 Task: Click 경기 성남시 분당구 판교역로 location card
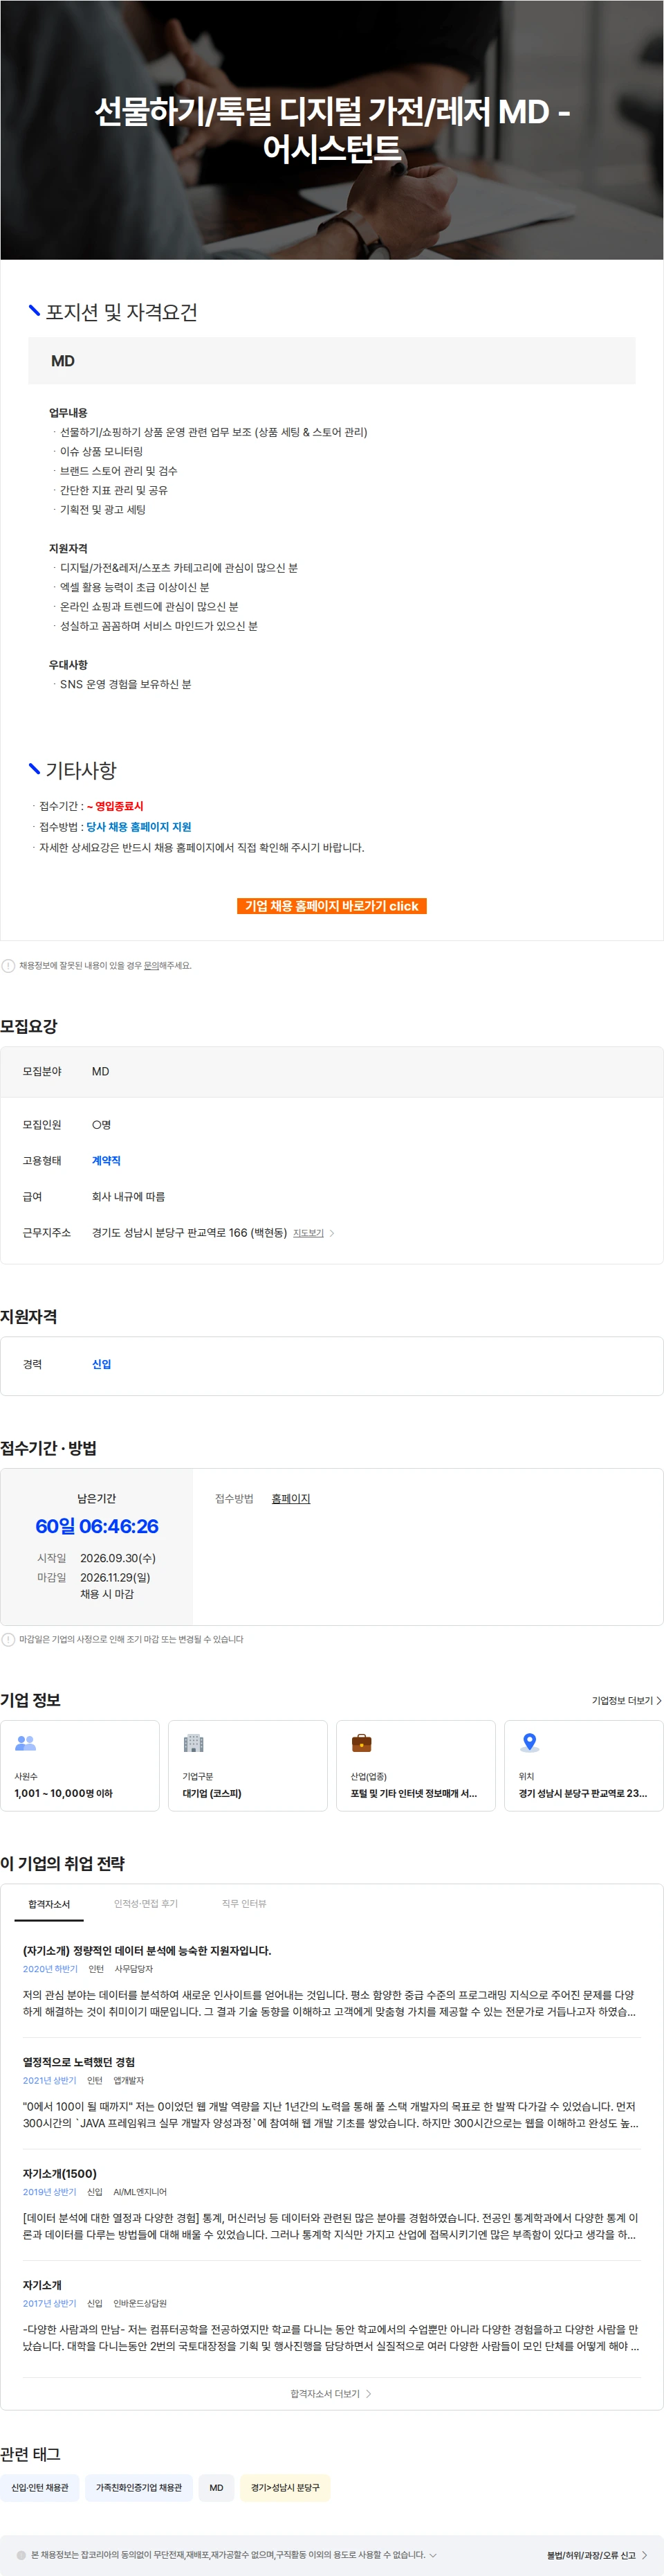tap(583, 1766)
